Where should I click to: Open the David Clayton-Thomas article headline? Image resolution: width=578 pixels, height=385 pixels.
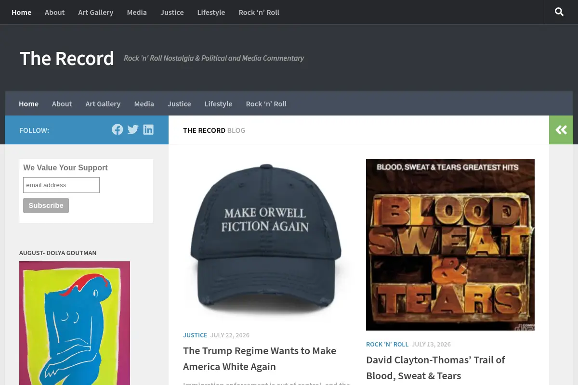[x=435, y=368]
